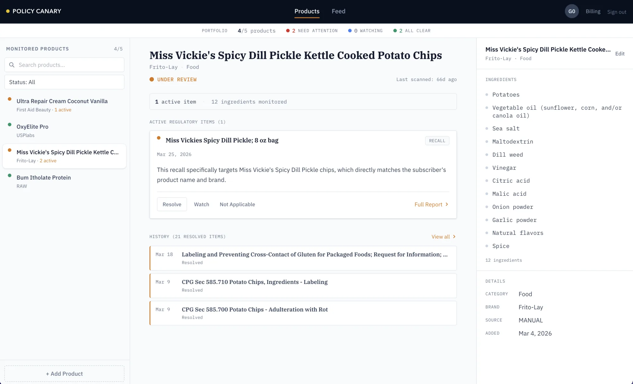The height and width of the screenshot is (384, 633).
Task: Click Edit in the product details panel
Action: 620,54
